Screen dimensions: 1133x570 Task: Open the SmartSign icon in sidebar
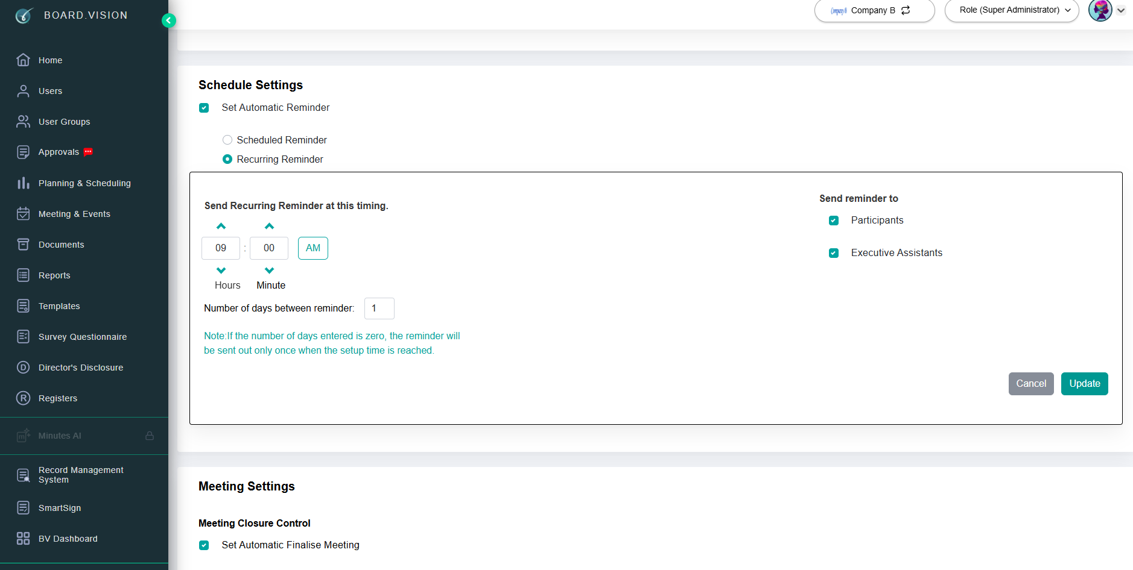pyautogui.click(x=23, y=507)
